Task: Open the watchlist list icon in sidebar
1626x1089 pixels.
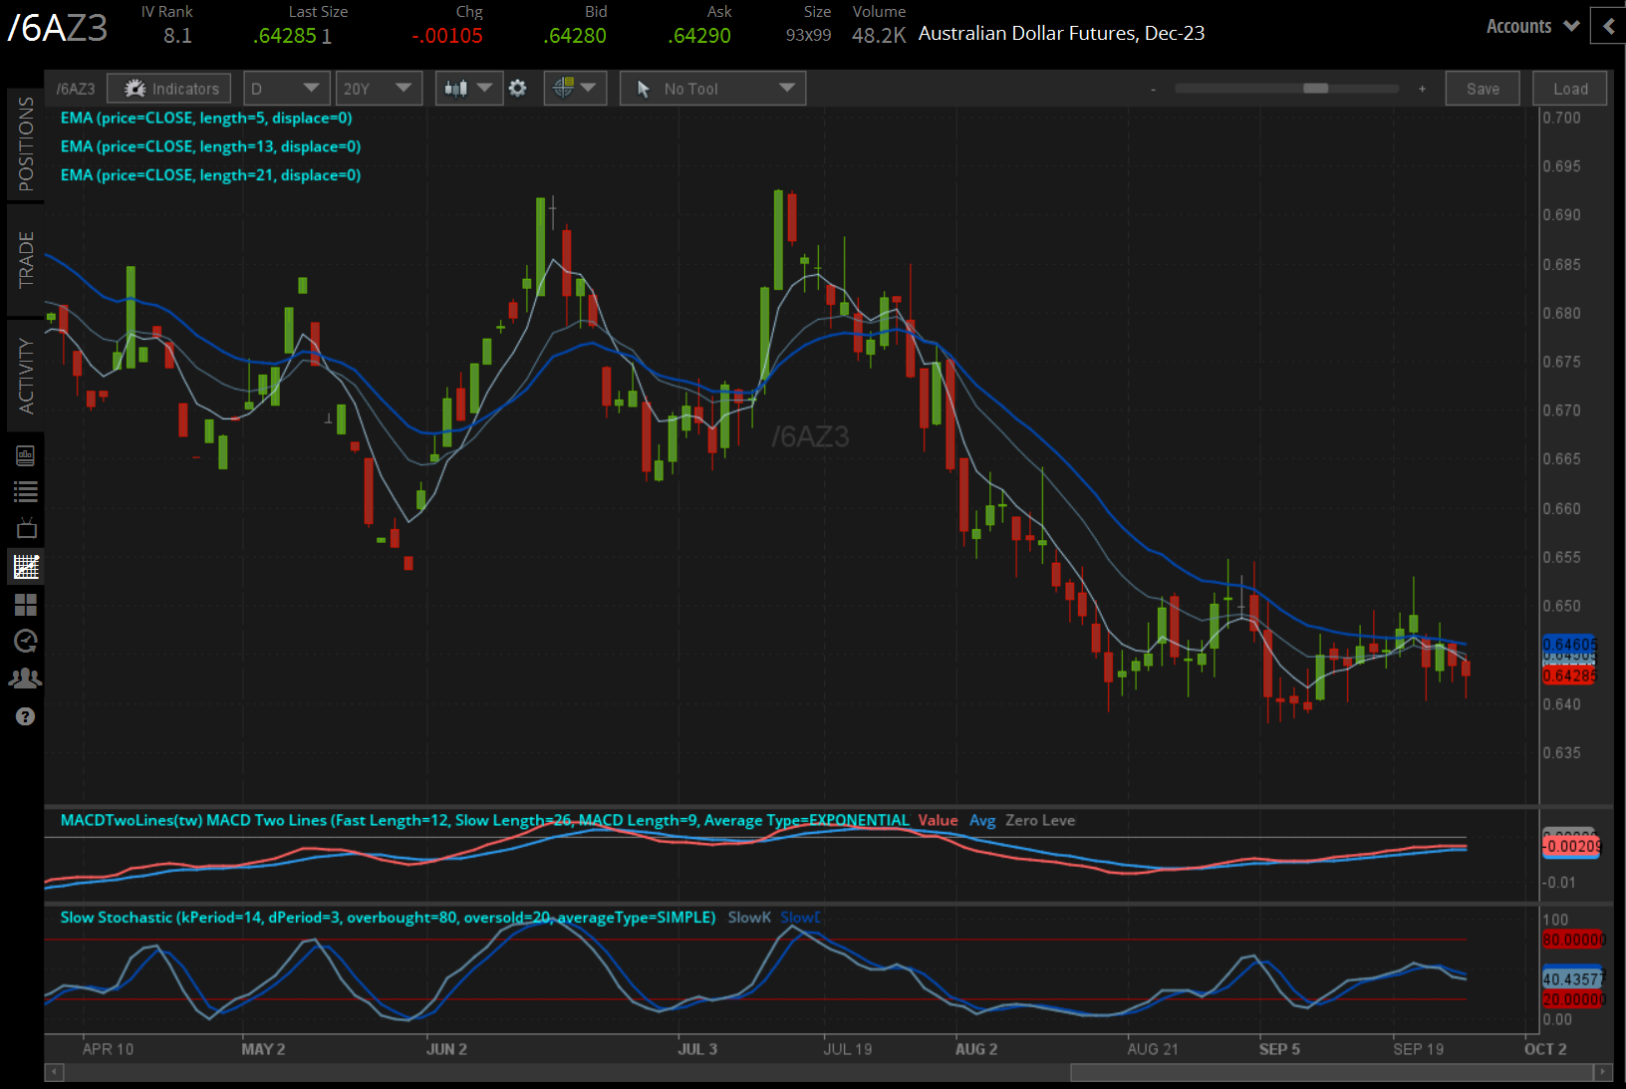Action: (26, 491)
